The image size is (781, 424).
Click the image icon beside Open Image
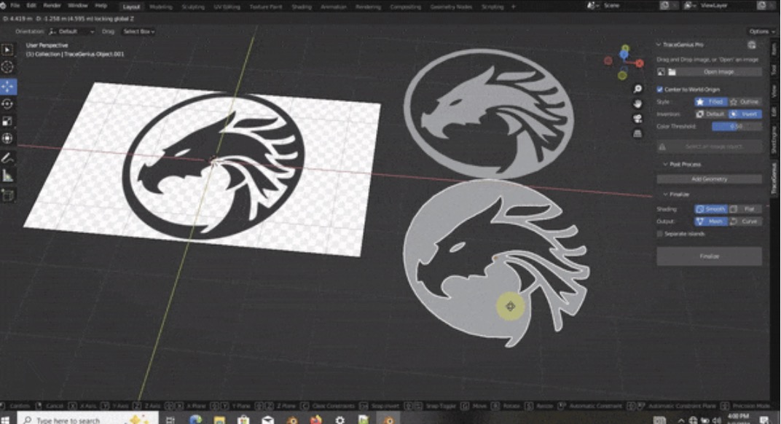661,71
